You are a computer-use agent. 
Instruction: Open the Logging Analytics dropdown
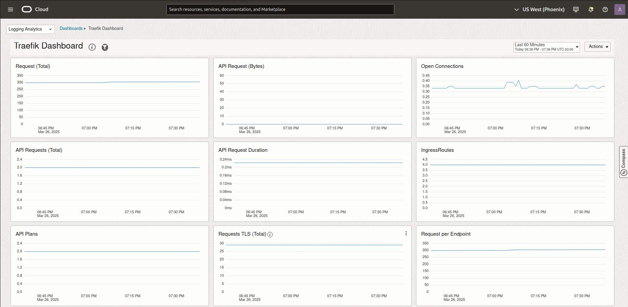tap(30, 29)
